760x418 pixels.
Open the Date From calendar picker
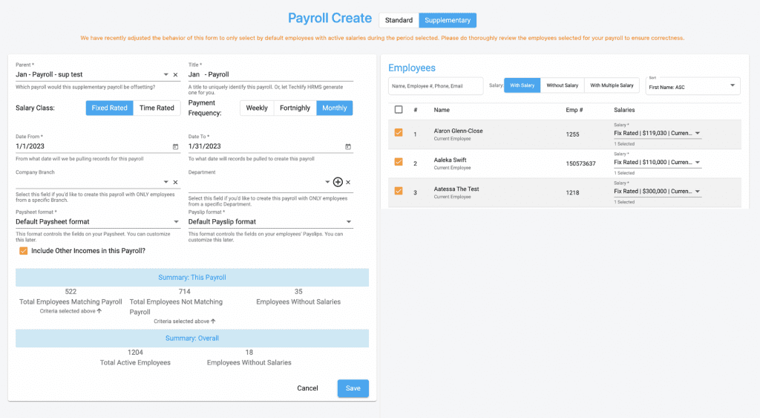(175, 146)
